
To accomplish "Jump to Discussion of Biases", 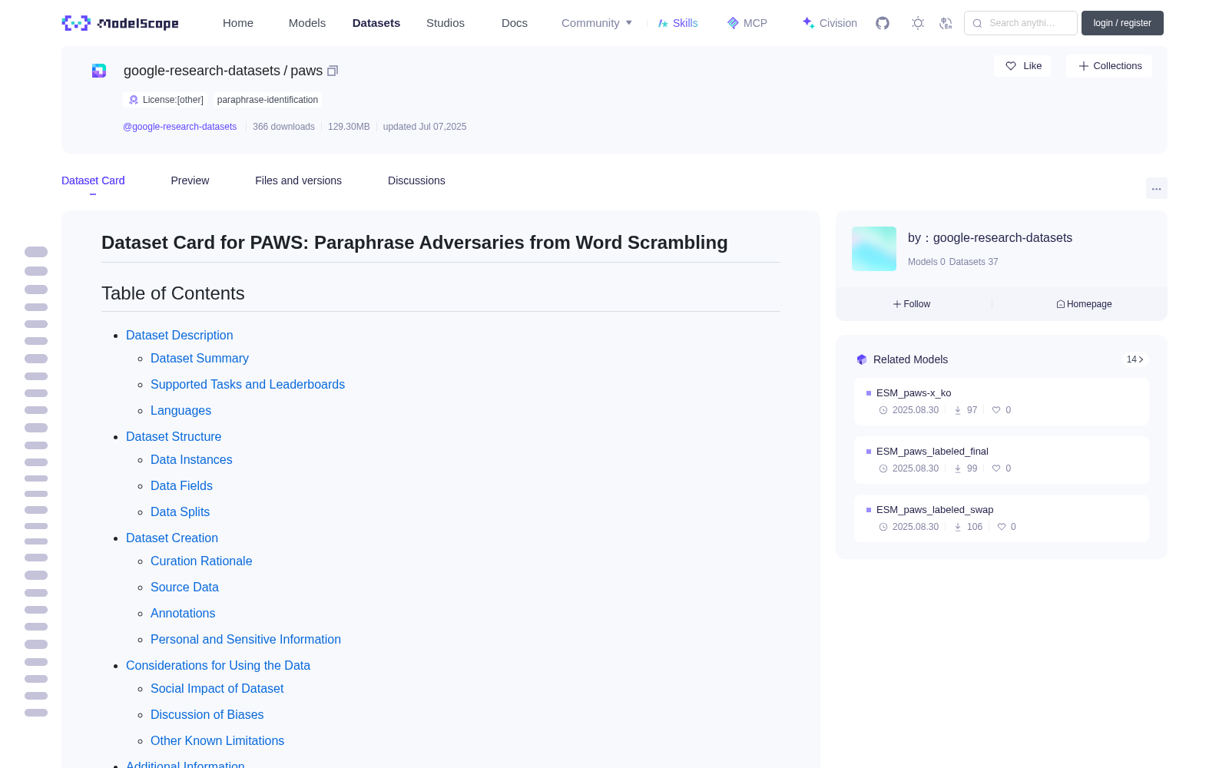I will coord(207,714).
